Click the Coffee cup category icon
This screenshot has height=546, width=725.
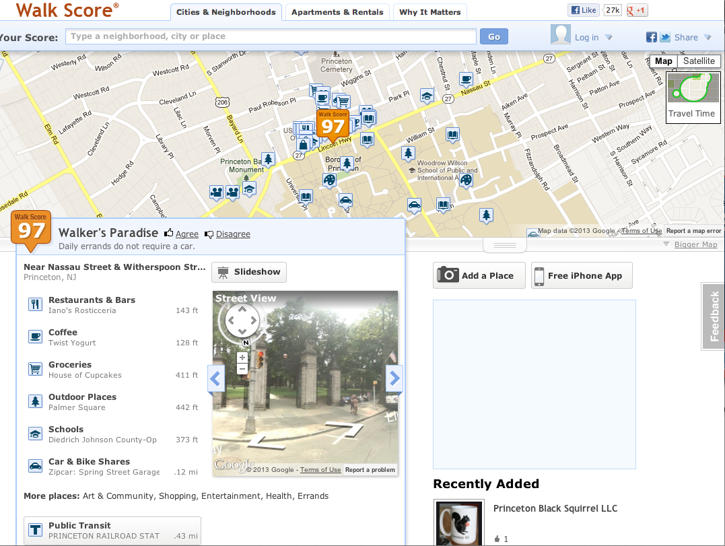click(35, 337)
